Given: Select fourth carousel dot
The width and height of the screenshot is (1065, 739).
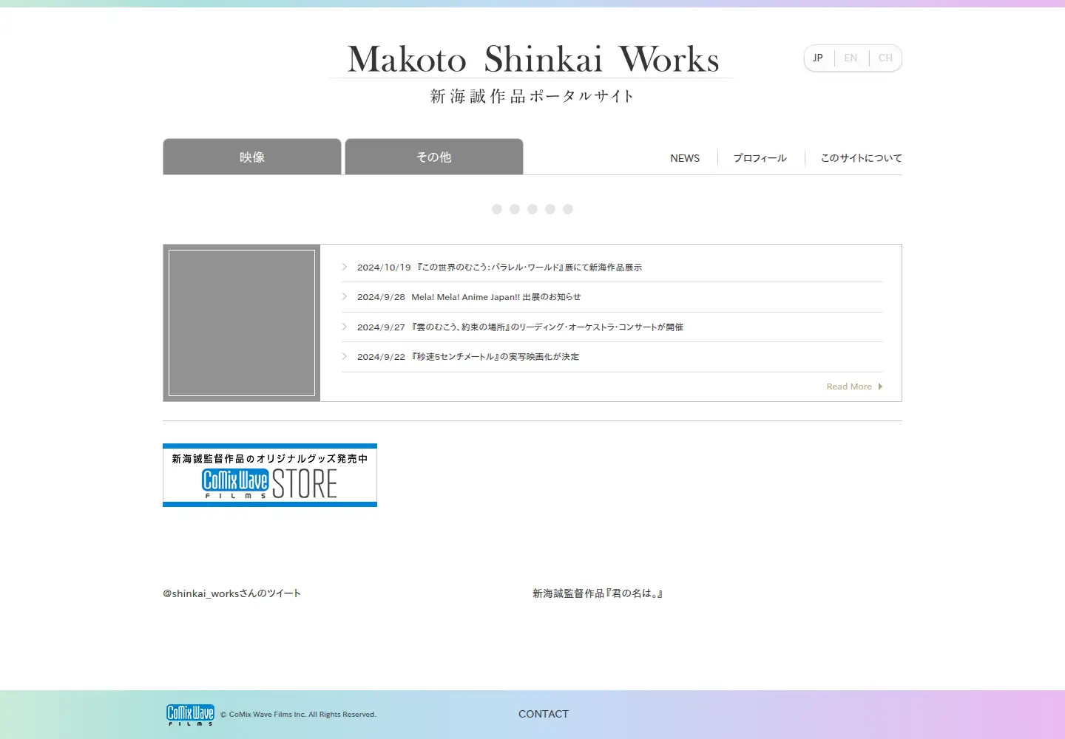Looking at the screenshot, I should [x=550, y=209].
